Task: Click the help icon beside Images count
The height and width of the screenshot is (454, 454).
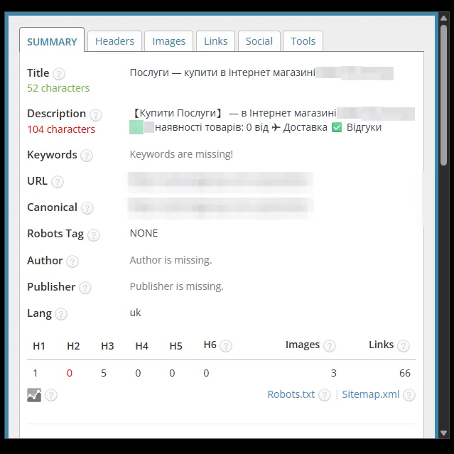Action: click(330, 346)
